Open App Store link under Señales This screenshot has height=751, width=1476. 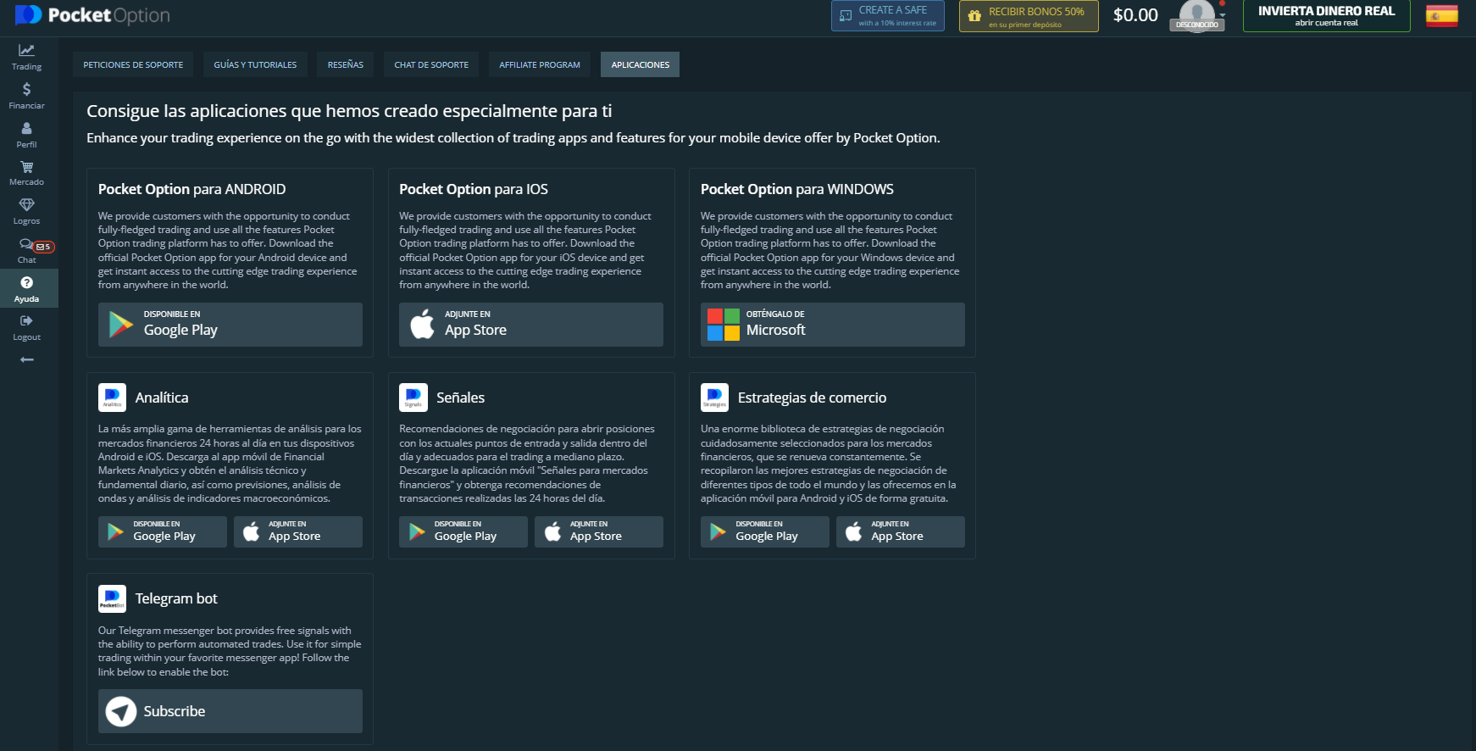599,531
